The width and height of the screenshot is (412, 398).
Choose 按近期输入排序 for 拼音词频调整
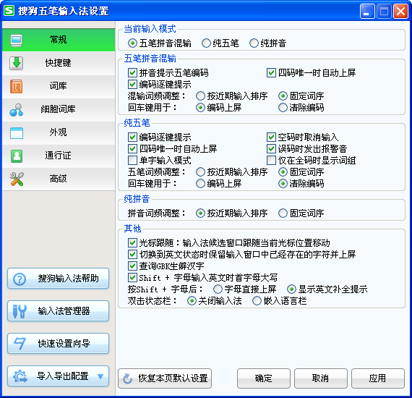(200, 213)
